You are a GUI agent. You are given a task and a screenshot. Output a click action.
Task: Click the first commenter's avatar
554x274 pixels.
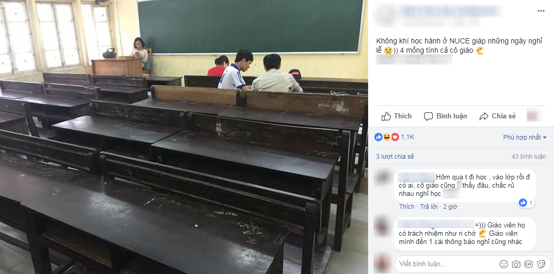383,177
